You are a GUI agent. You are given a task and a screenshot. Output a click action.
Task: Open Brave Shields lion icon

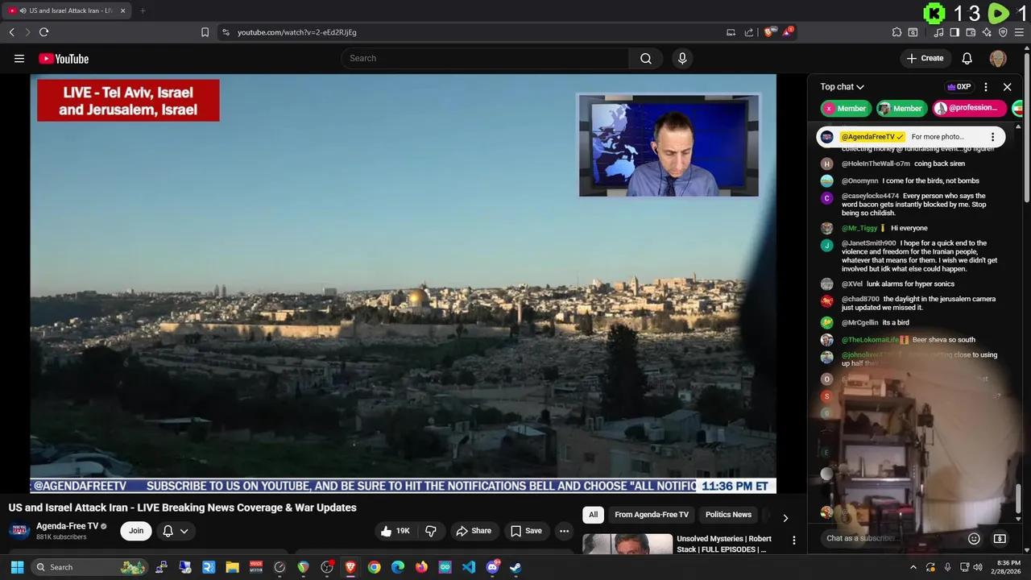(x=770, y=32)
